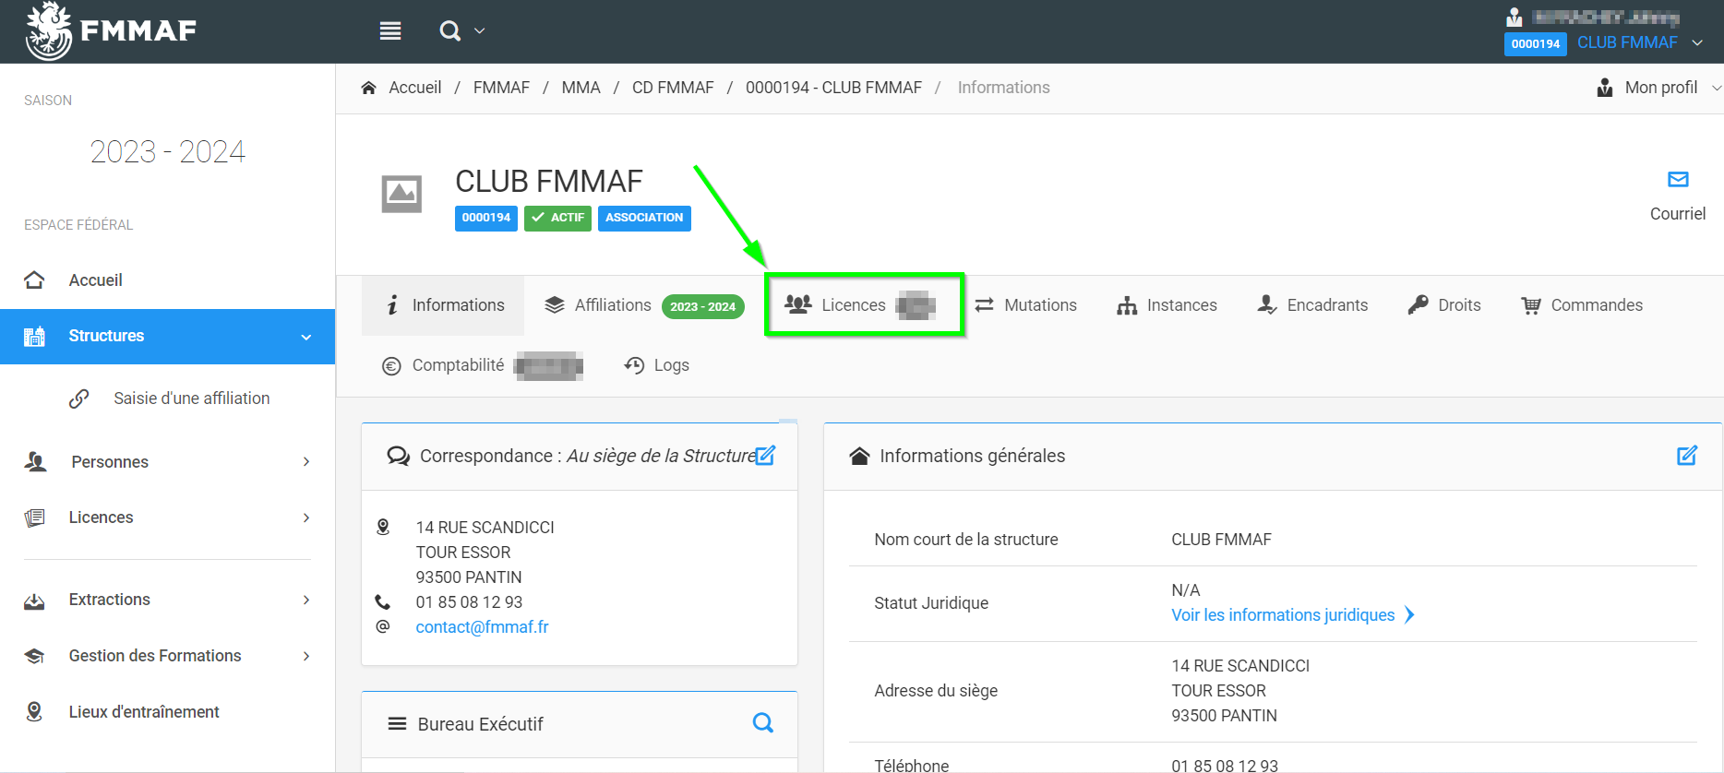1724x773 pixels.
Task: Open the Droits tab
Action: 1444,305
